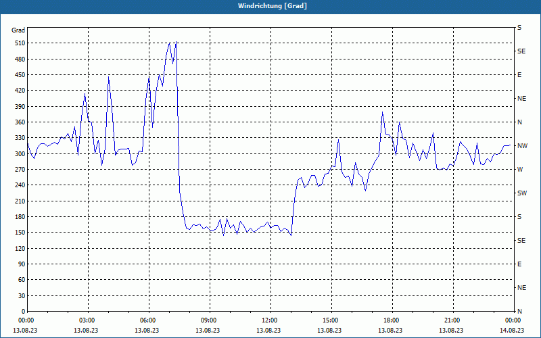Select the 09:00 time axis label

coord(210,320)
